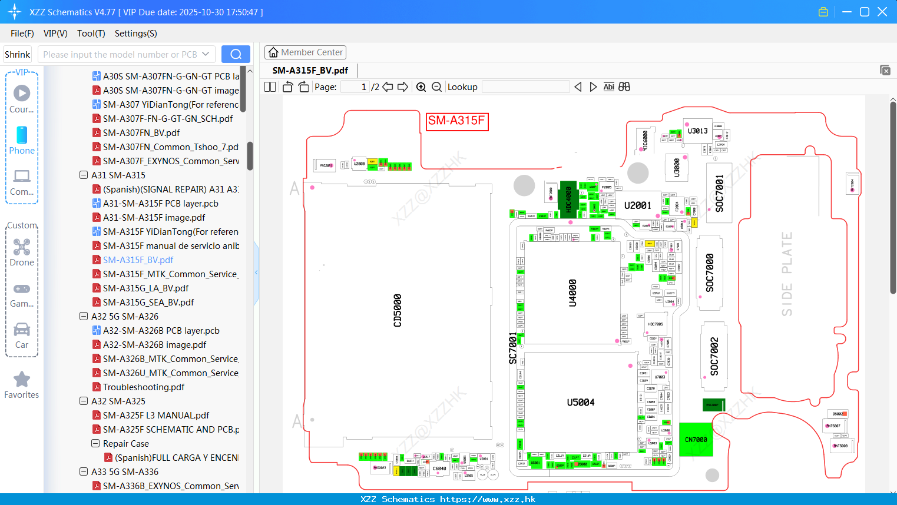Open SM-A307F-FN-G-GT-GN_SCH.pdf file

pyautogui.click(x=168, y=119)
